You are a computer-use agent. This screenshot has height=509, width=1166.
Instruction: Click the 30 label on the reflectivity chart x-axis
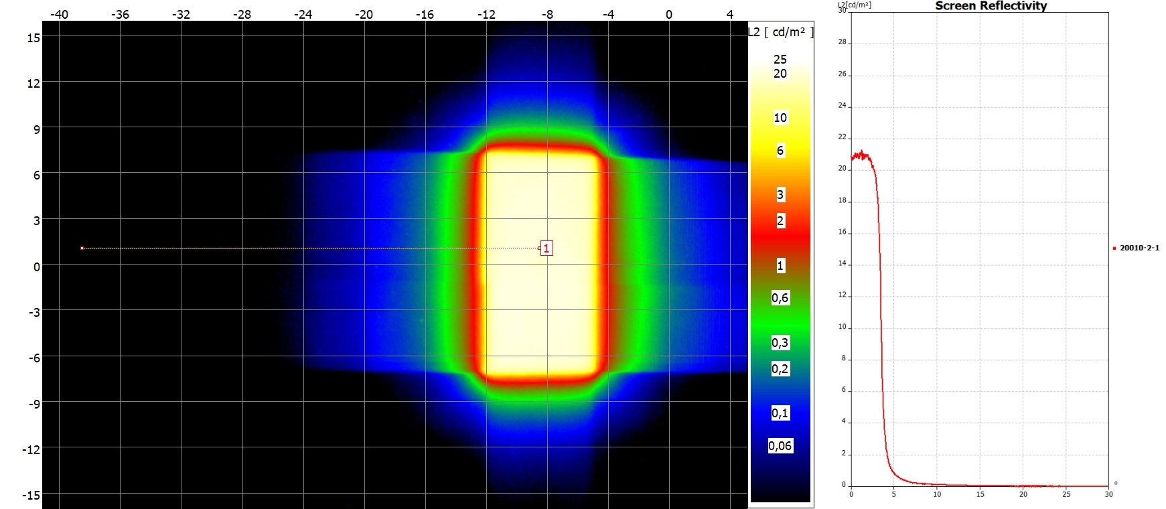coord(1108,494)
